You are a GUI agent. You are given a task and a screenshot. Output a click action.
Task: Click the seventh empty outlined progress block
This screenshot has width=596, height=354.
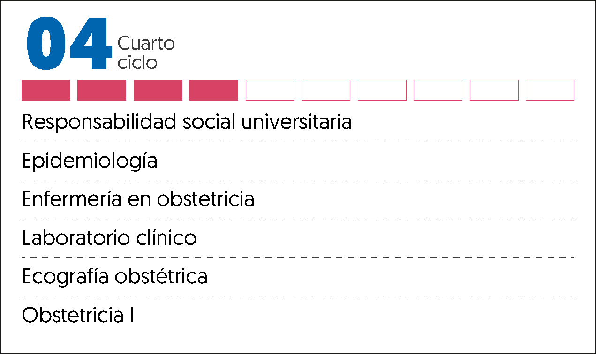click(x=382, y=90)
